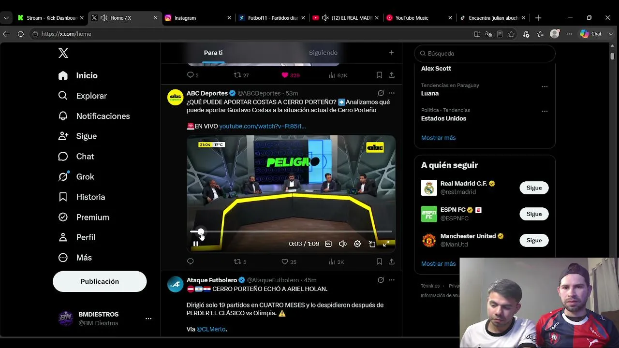View the 6,1K views analytics
Image resolution: width=619 pixels, height=348 pixels.
click(x=338, y=75)
